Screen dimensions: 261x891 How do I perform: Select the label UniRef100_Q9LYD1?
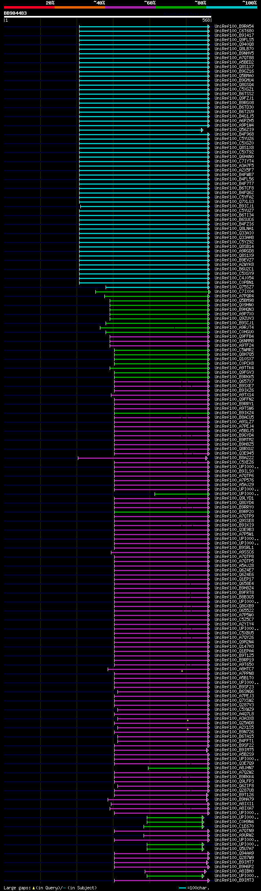tap(234, 498)
